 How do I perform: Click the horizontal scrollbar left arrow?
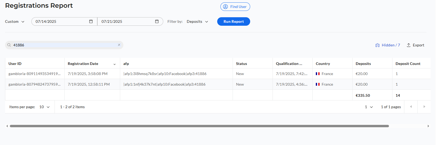click(7, 126)
